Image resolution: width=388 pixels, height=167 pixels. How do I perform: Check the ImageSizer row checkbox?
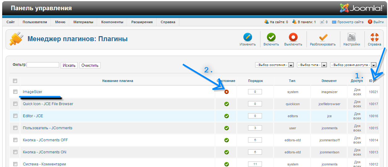(15, 92)
